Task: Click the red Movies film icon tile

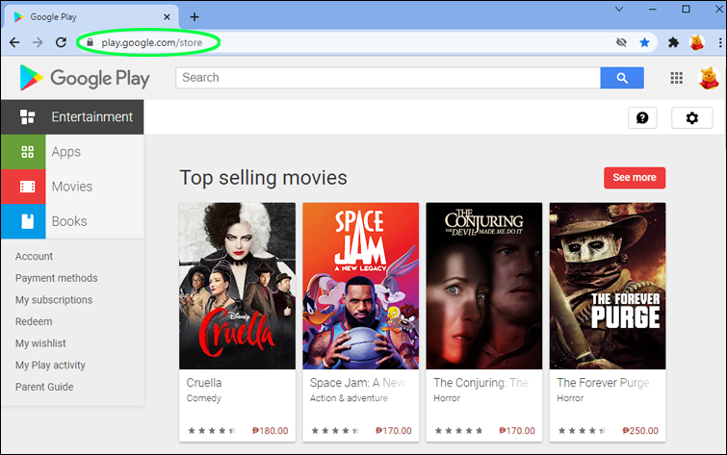Action: [23, 187]
